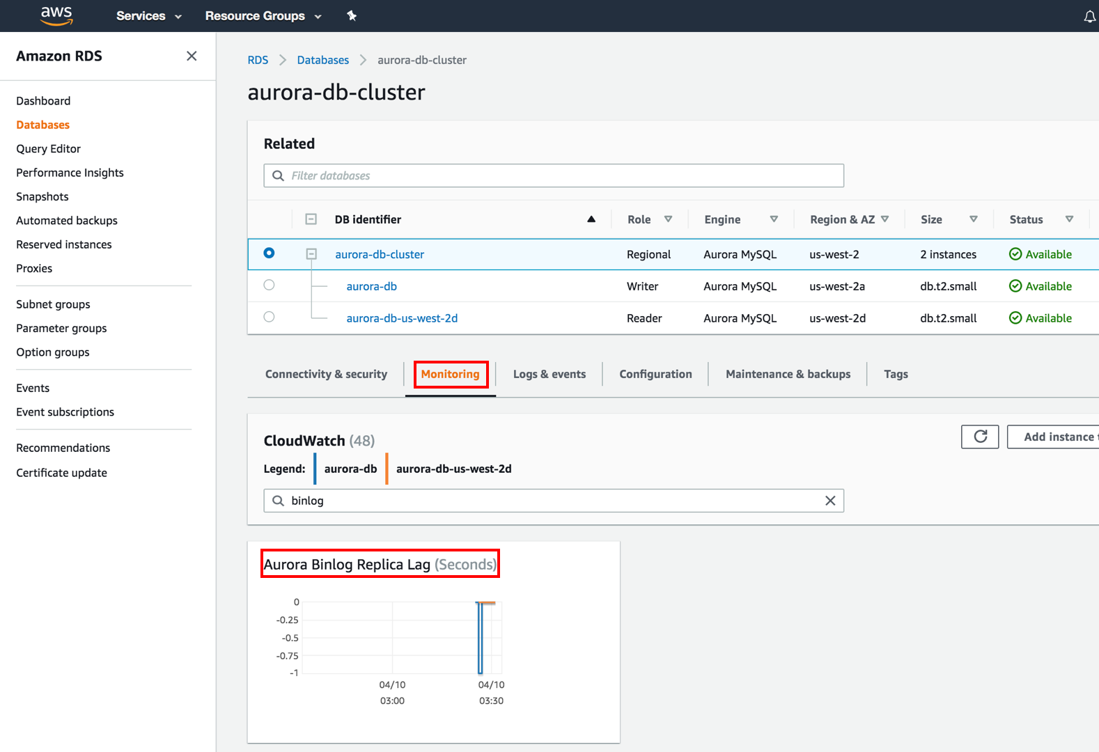
Task: Sort by Engine column arrow
Action: point(774,219)
